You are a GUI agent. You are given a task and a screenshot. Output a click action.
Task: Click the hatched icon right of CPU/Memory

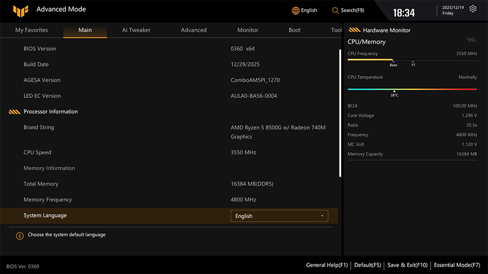(471, 40)
